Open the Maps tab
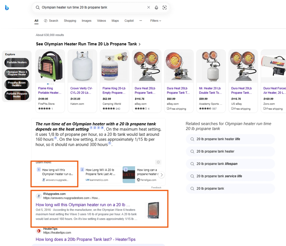This screenshot has width=286, height=246. coord(115,21)
